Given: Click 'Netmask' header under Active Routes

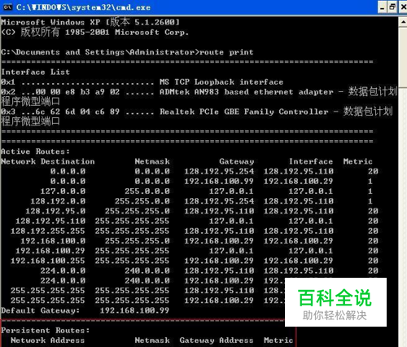Looking at the screenshot, I should pos(152,161).
